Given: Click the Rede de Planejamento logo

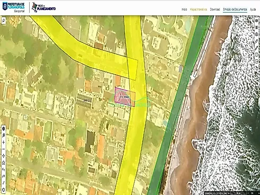Looking at the screenshot, I should point(44,7).
